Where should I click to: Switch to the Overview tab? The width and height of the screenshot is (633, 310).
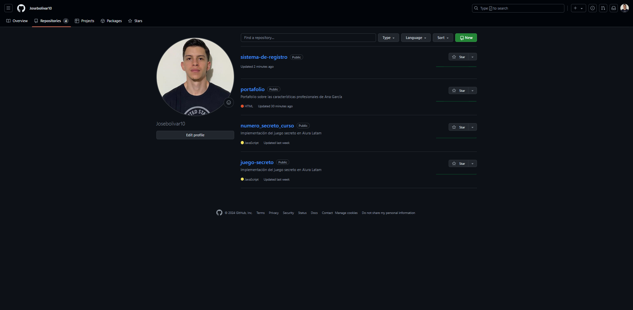[x=17, y=21]
